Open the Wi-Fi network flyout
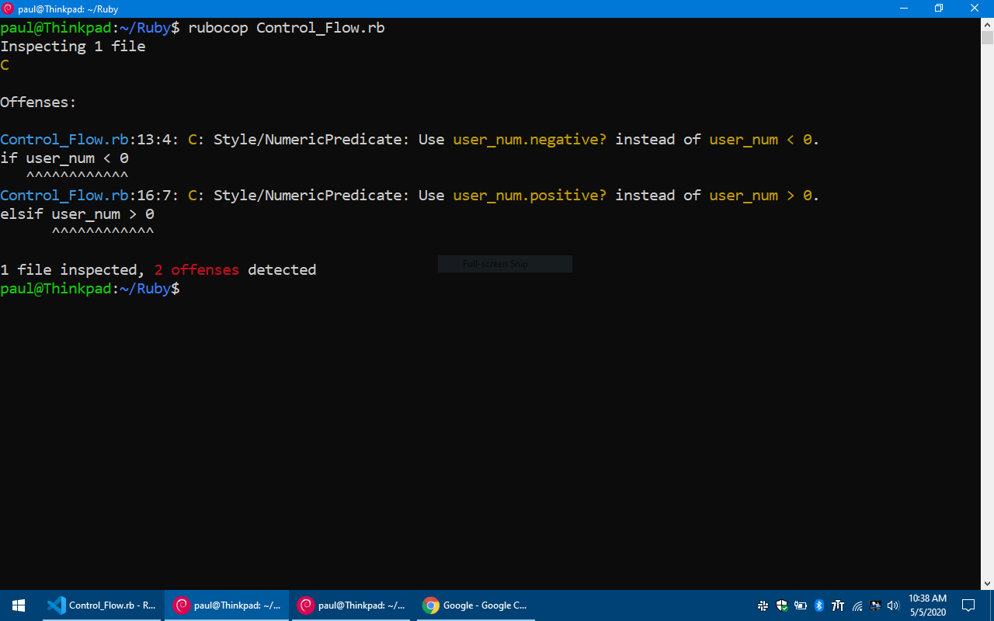Image resolution: width=994 pixels, height=621 pixels. pyautogui.click(x=857, y=605)
